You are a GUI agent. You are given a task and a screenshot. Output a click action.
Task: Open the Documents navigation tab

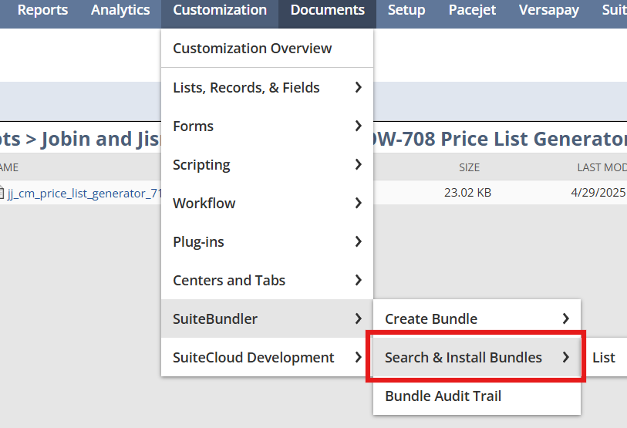tap(328, 11)
